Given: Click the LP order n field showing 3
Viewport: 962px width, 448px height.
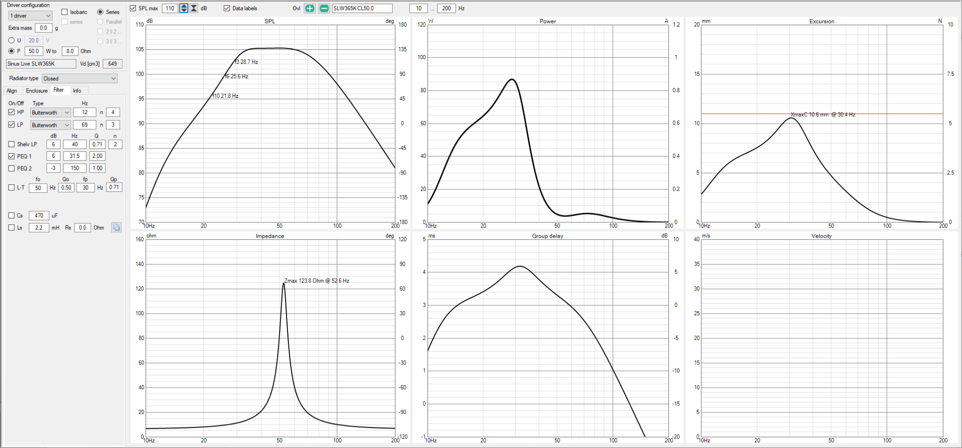Looking at the screenshot, I should [x=113, y=125].
